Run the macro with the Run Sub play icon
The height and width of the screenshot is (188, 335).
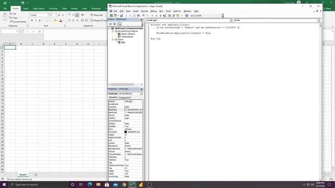(x=152, y=16)
